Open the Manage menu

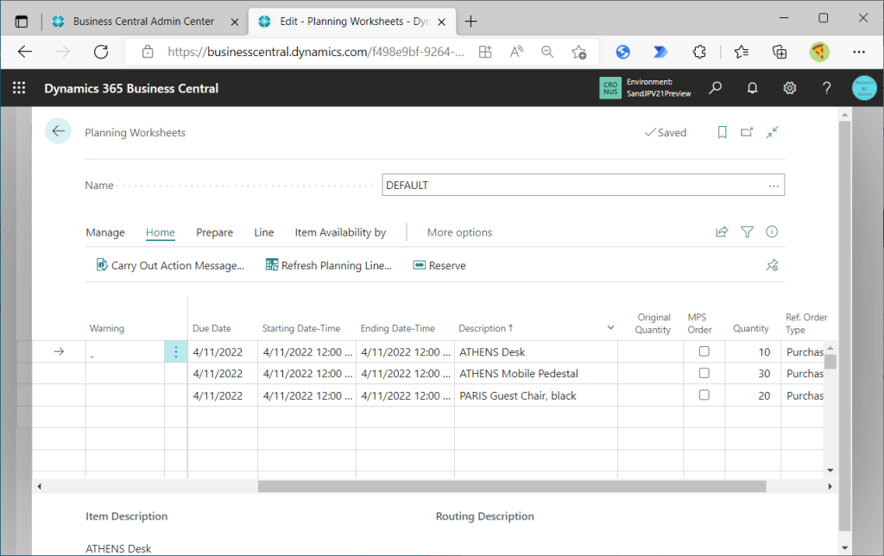[x=105, y=232]
